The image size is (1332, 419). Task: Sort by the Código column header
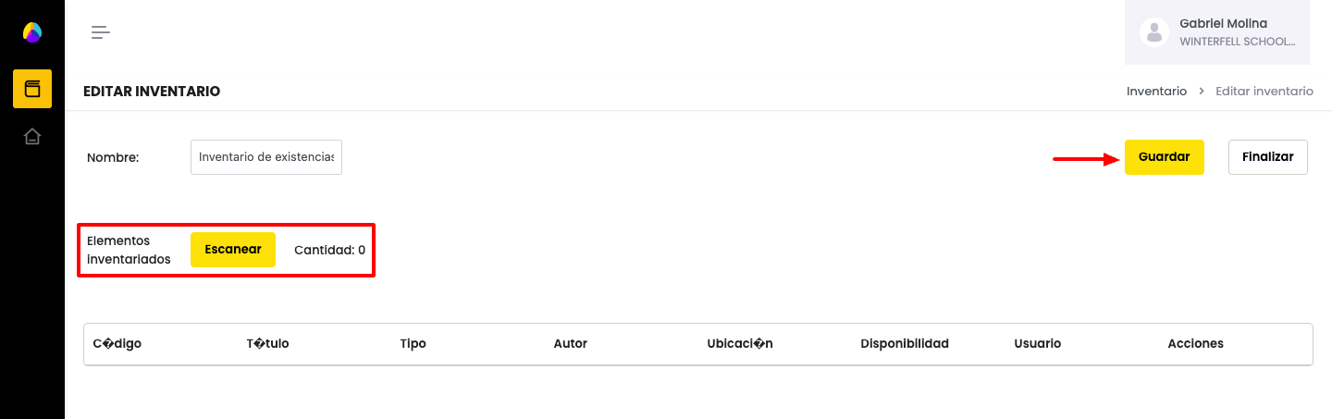click(117, 344)
